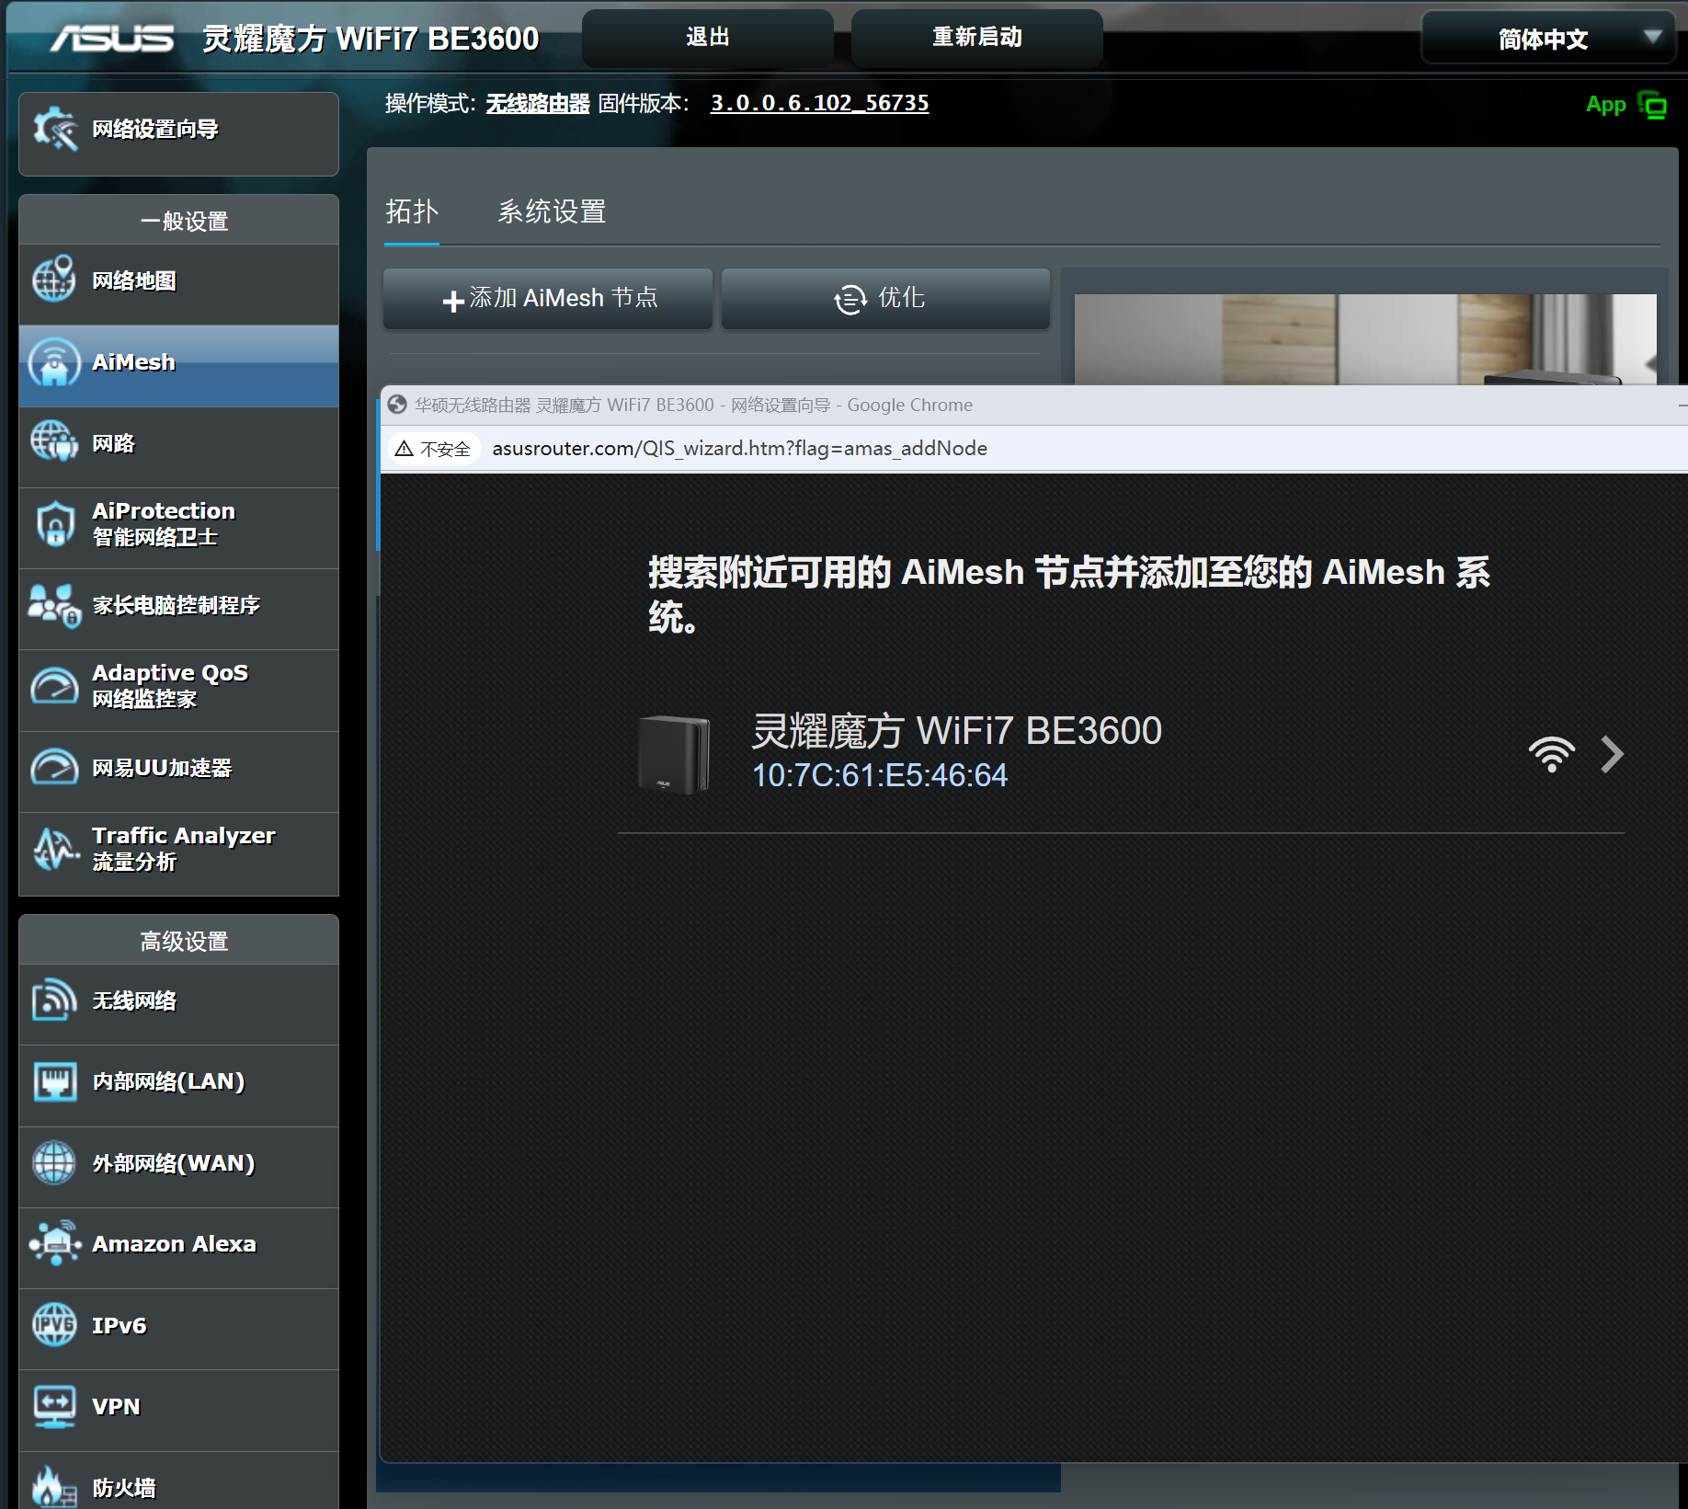Expand the found node with chevron arrow
Screen dimensions: 1688x1509
coord(1611,754)
